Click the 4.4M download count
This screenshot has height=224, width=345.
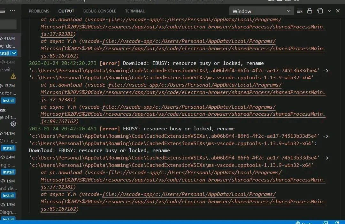(x=10, y=62)
